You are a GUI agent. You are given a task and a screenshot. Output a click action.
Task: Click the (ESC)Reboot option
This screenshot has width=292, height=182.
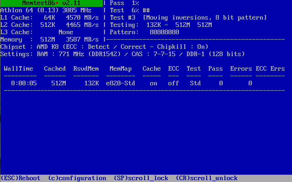(x=20, y=178)
